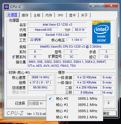Click the instruction set text starting with MMX

pos(71,64)
